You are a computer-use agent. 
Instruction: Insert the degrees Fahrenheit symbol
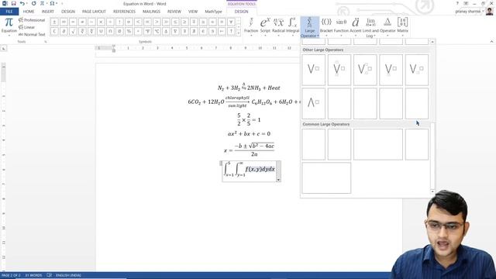[x=147, y=31]
